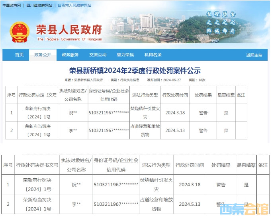Click the 焚烧秸秆引发火灾 cell in upper table
The height and width of the screenshot is (218, 272).
point(145,113)
